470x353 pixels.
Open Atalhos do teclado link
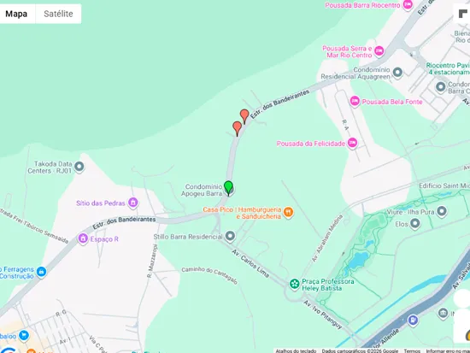click(296, 350)
